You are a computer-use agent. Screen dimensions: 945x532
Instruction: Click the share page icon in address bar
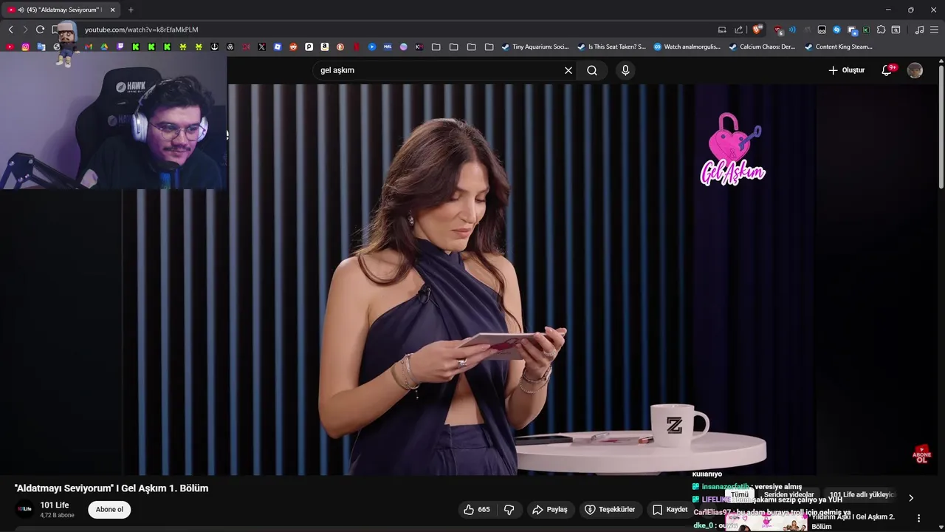(x=738, y=30)
